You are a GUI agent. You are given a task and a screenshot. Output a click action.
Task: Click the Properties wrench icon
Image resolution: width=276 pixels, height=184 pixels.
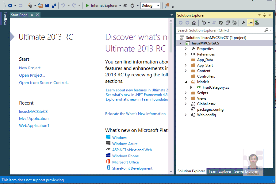pos(243,23)
